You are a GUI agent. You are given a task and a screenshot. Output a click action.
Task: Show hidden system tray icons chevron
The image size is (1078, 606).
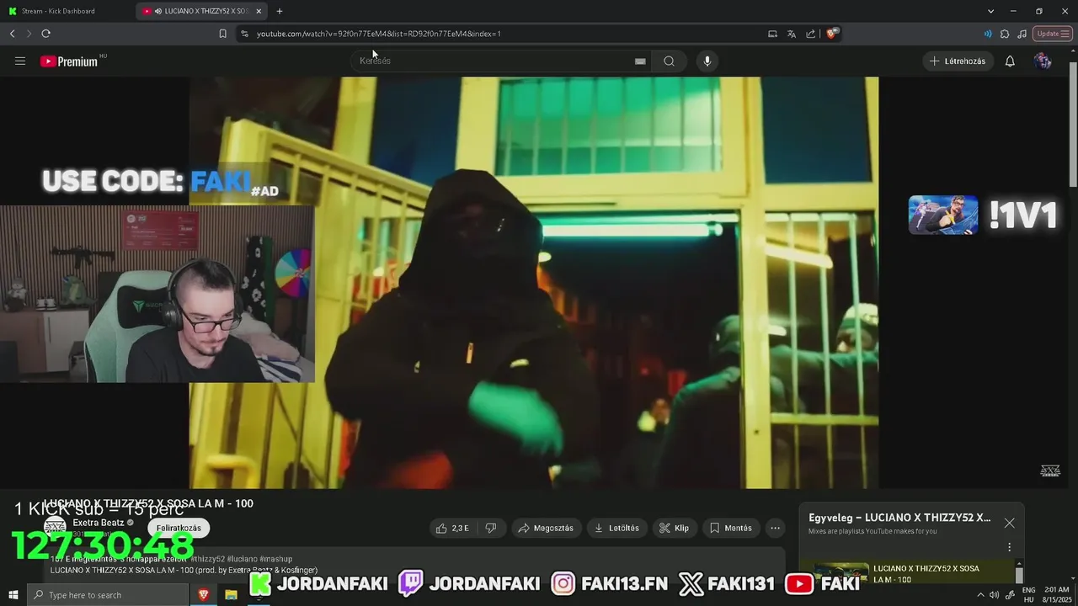979,595
